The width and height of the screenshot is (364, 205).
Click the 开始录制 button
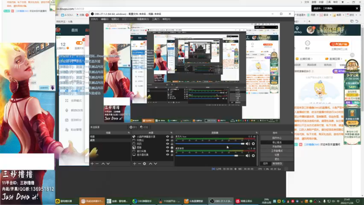277,147
